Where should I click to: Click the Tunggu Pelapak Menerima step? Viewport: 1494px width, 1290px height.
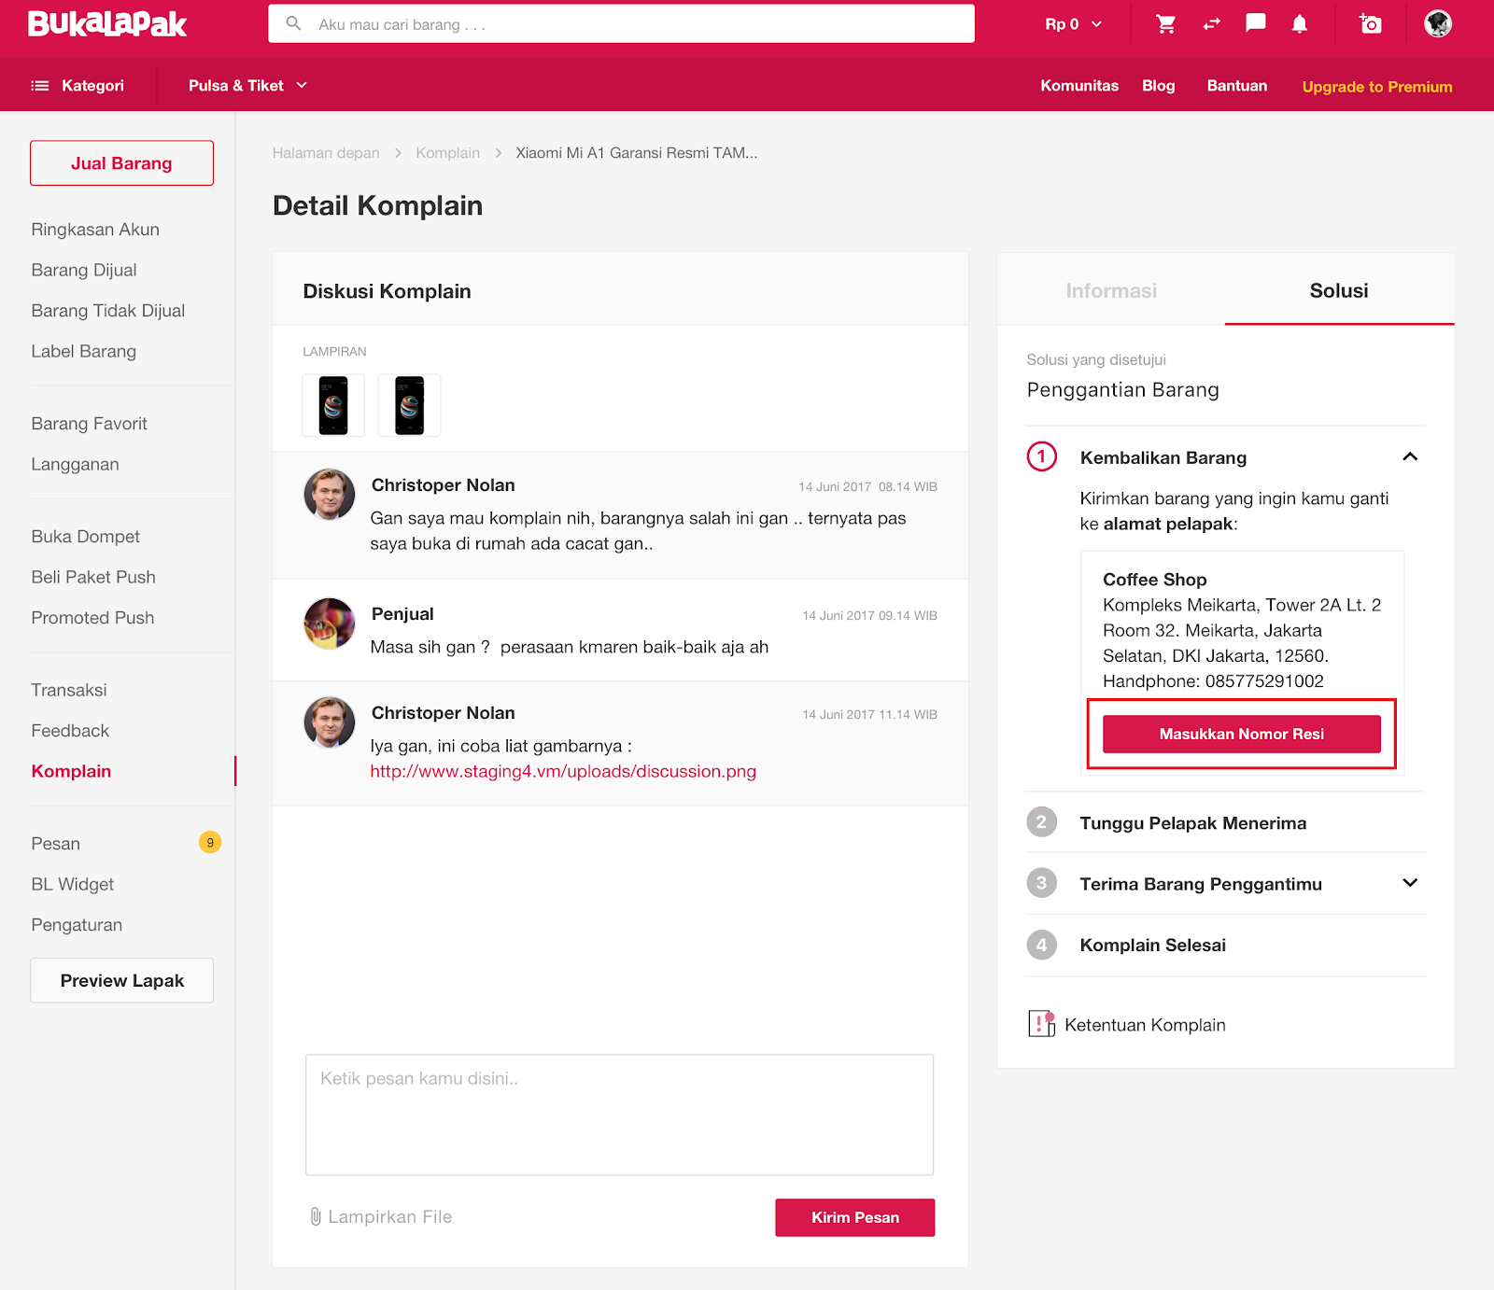click(x=1193, y=822)
